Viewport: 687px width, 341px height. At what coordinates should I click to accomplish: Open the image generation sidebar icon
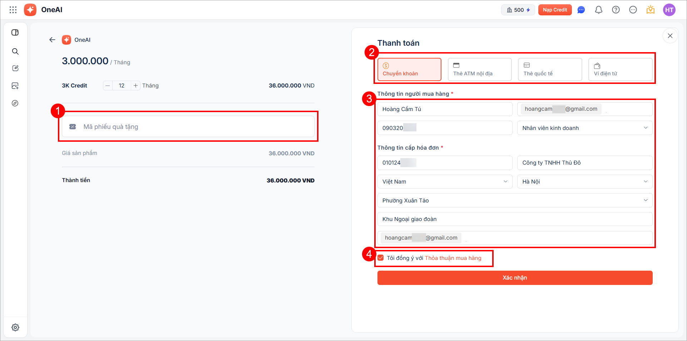click(15, 86)
